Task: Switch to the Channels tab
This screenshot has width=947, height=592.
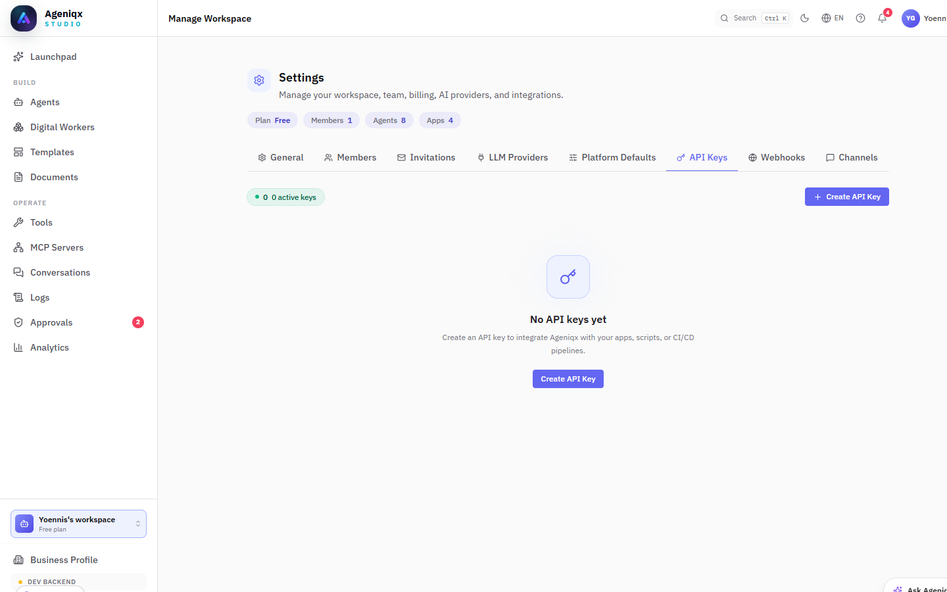Action: pos(852,158)
